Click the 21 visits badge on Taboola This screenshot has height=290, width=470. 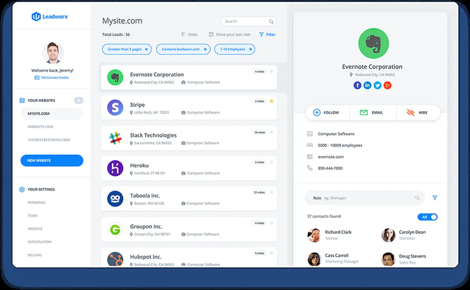point(259,192)
